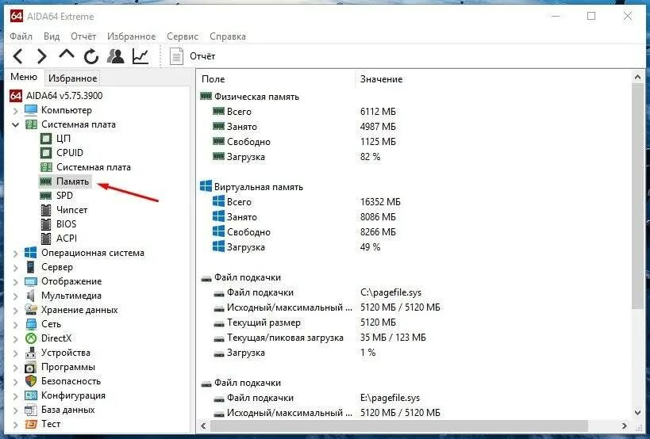Click the ЦП processor icon
The height and width of the screenshot is (439, 650).
click(x=46, y=138)
